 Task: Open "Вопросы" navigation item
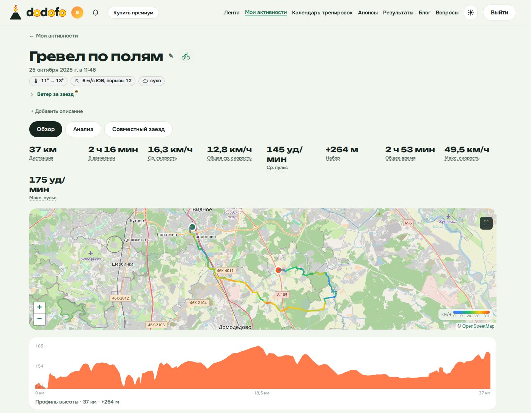(x=447, y=13)
